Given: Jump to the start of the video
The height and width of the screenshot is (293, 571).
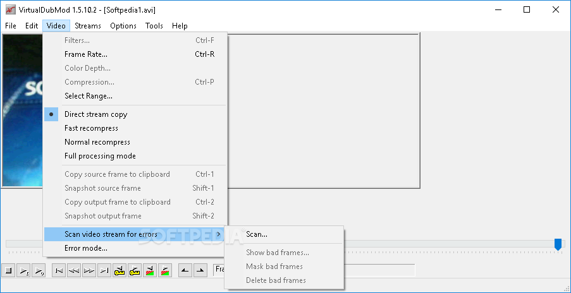Looking at the screenshot, I should [x=59, y=270].
